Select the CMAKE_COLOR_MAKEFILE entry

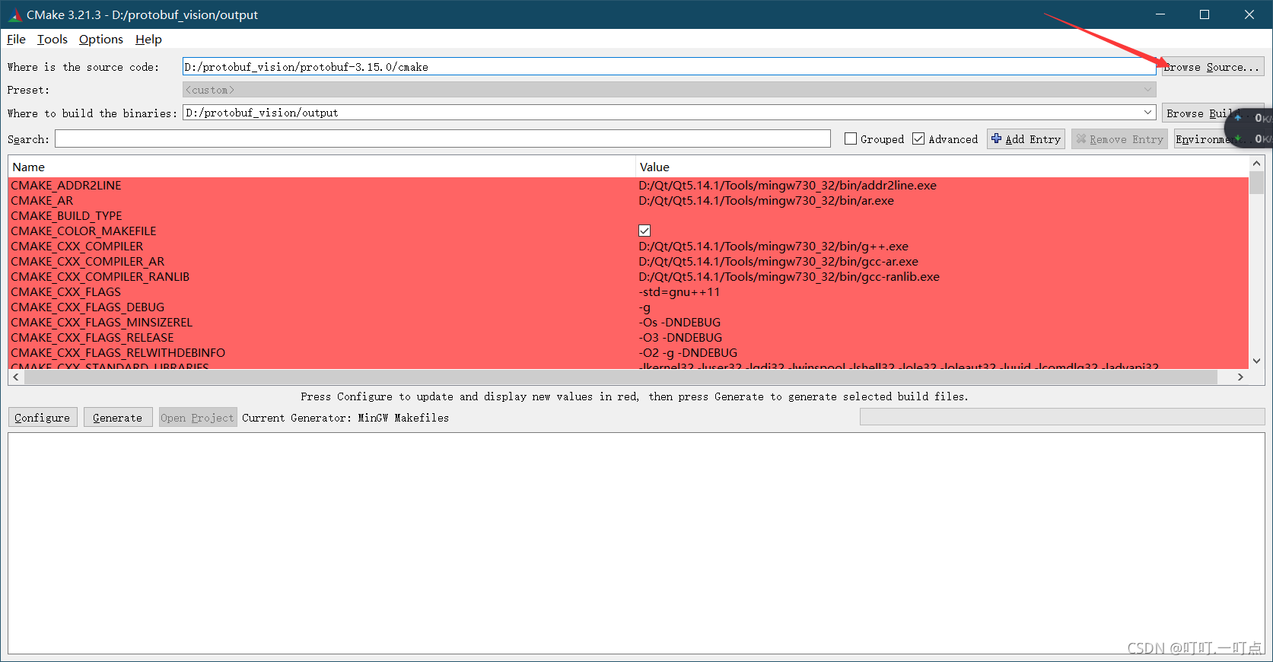84,231
